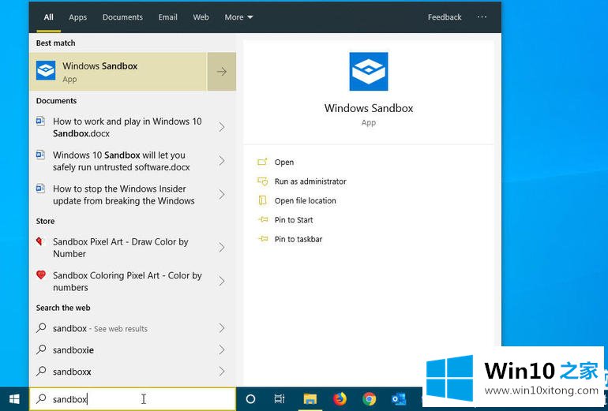This screenshot has width=608, height=411.
Task: Click the pin icon beside Pin to Start
Action: click(x=262, y=219)
